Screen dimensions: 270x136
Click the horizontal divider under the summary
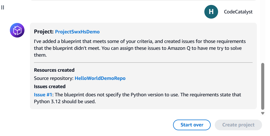point(143,63)
